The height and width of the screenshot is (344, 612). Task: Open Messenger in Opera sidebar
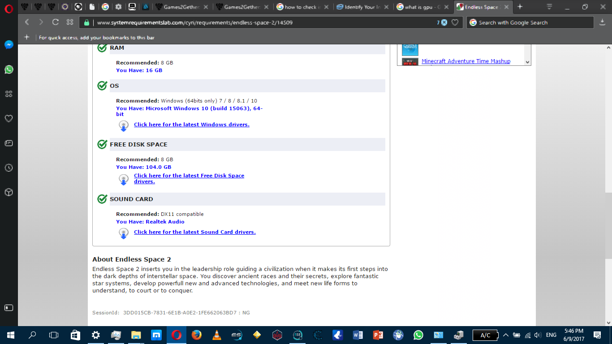tap(9, 45)
